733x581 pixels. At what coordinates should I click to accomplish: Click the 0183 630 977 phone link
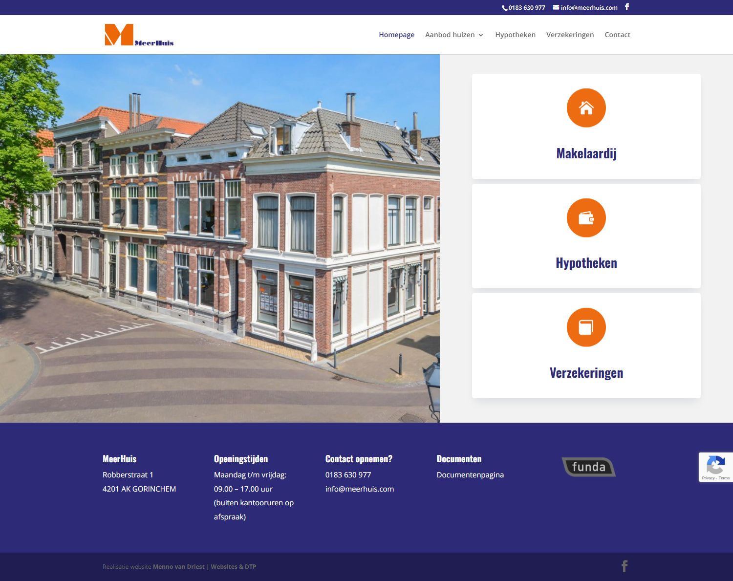(348, 474)
